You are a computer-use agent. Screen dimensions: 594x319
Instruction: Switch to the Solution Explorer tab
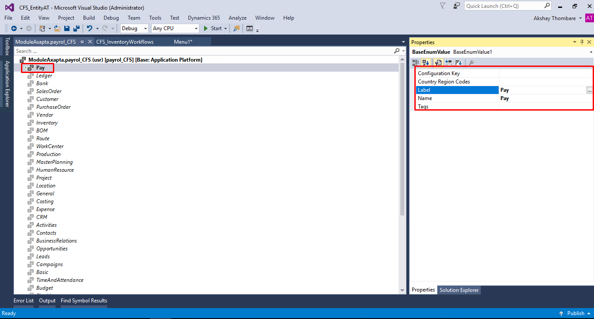click(x=459, y=290)
